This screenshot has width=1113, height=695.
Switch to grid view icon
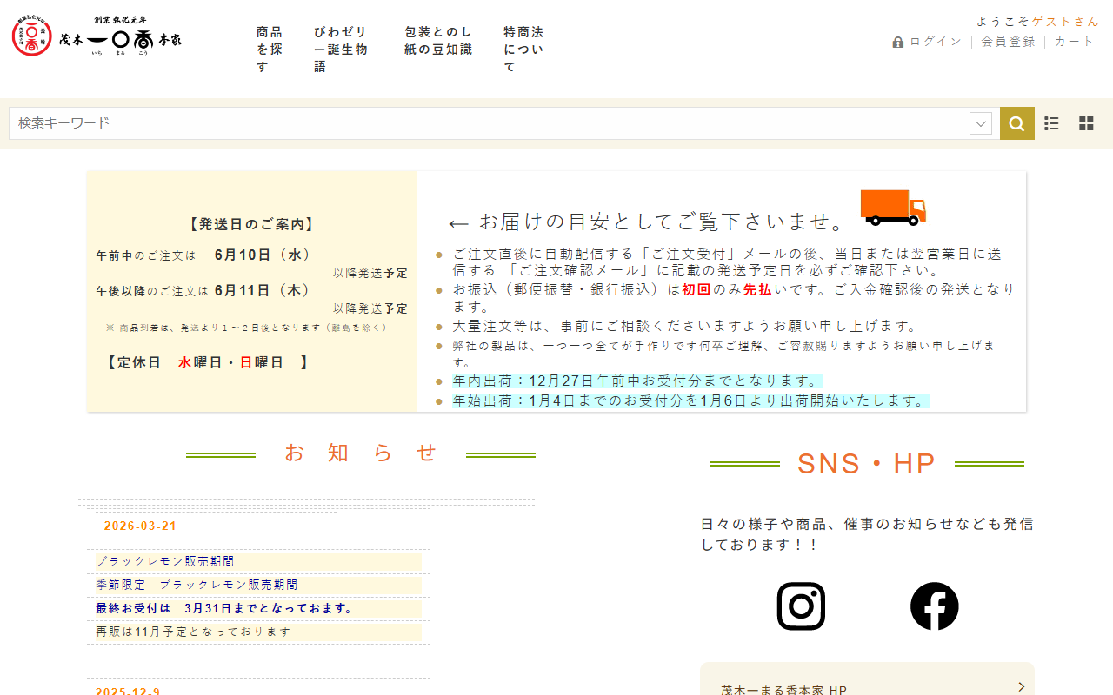[1086, 123]
